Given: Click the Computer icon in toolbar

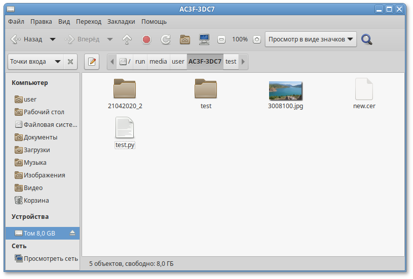Looking at the screenshot, I should pyautogui.click(x=204, y=39).
